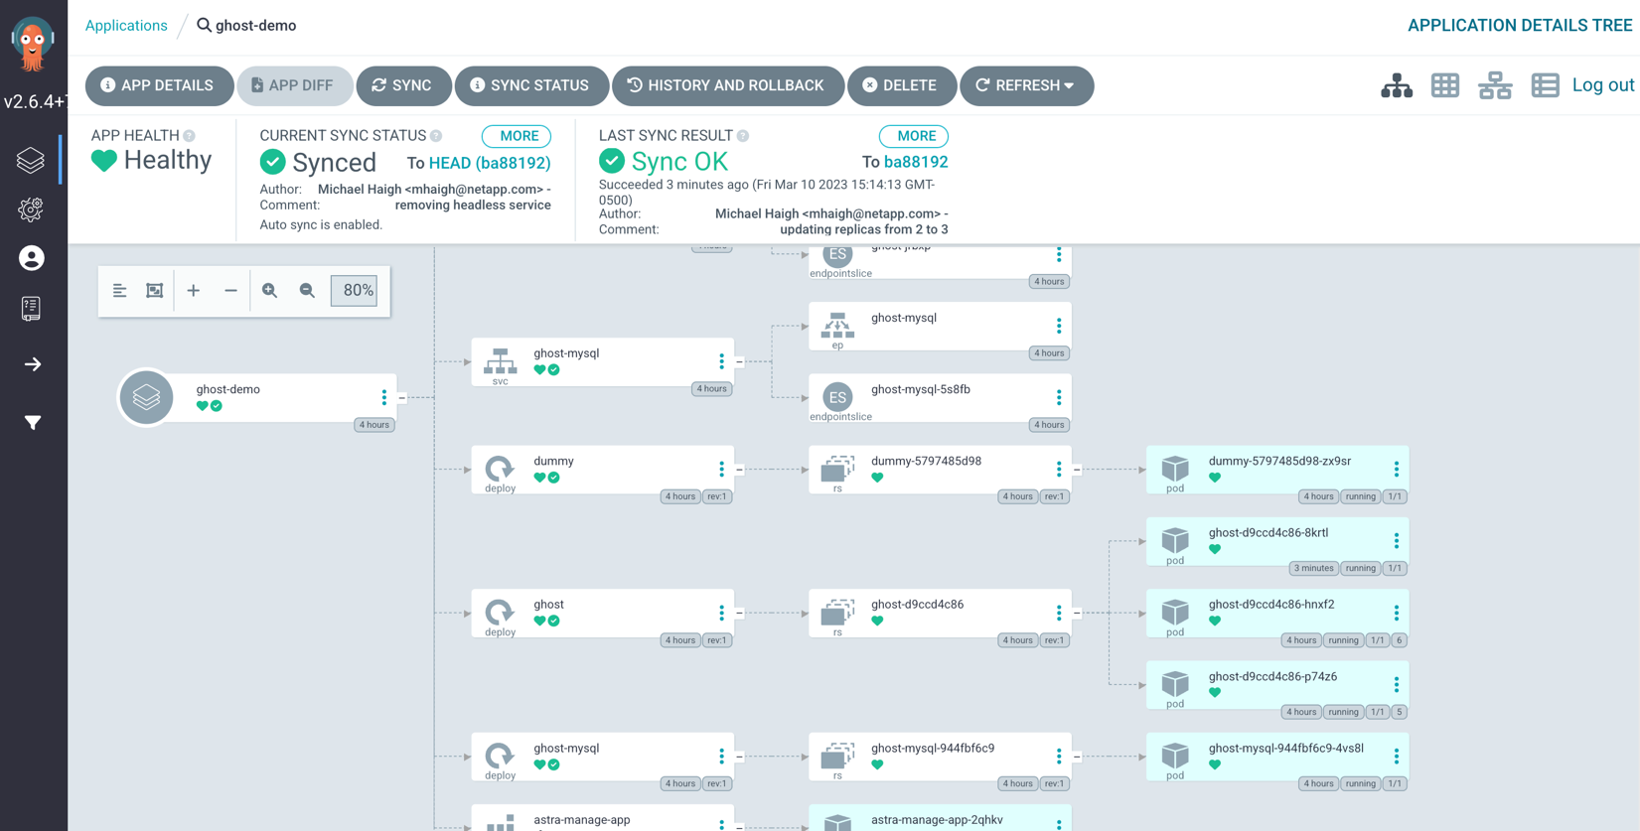Open the kebab menu on ghost-mysql svc node
The height and width of the screenshot is (831, 1640).
coord(722,361)
